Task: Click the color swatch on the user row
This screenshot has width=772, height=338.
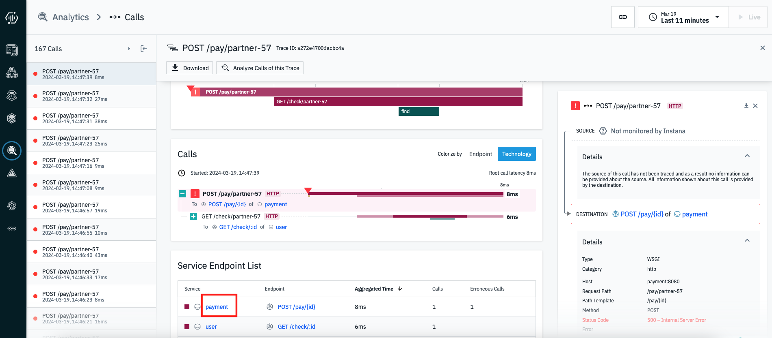Action: 187,327
